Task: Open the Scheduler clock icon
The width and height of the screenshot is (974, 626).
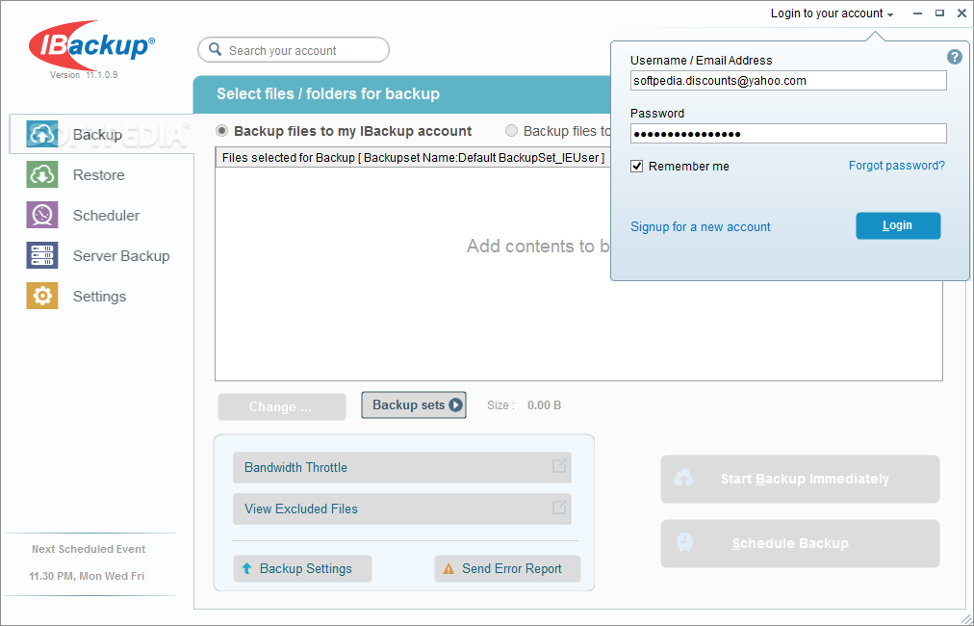Action: 42,215
